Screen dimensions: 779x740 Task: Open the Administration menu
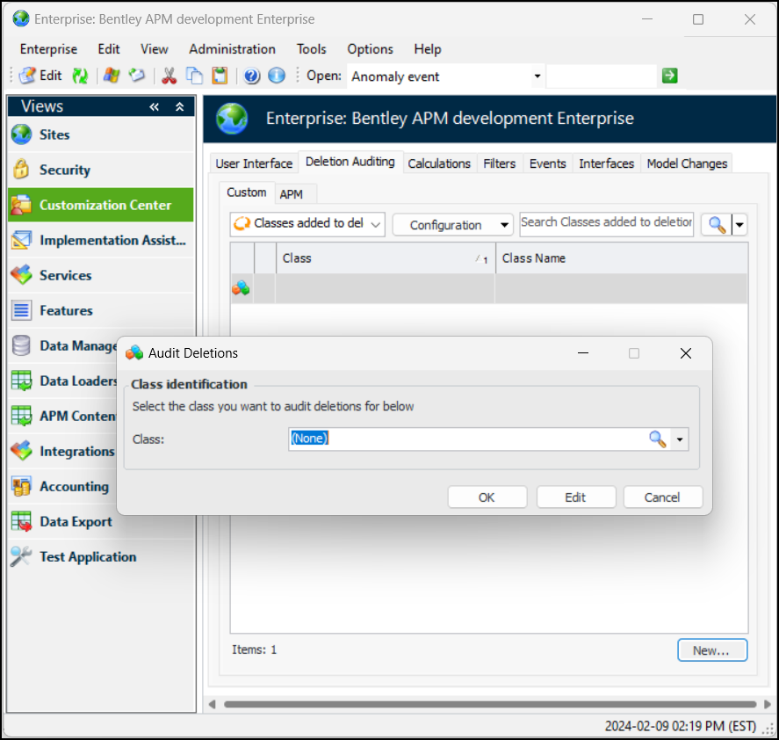232,49
